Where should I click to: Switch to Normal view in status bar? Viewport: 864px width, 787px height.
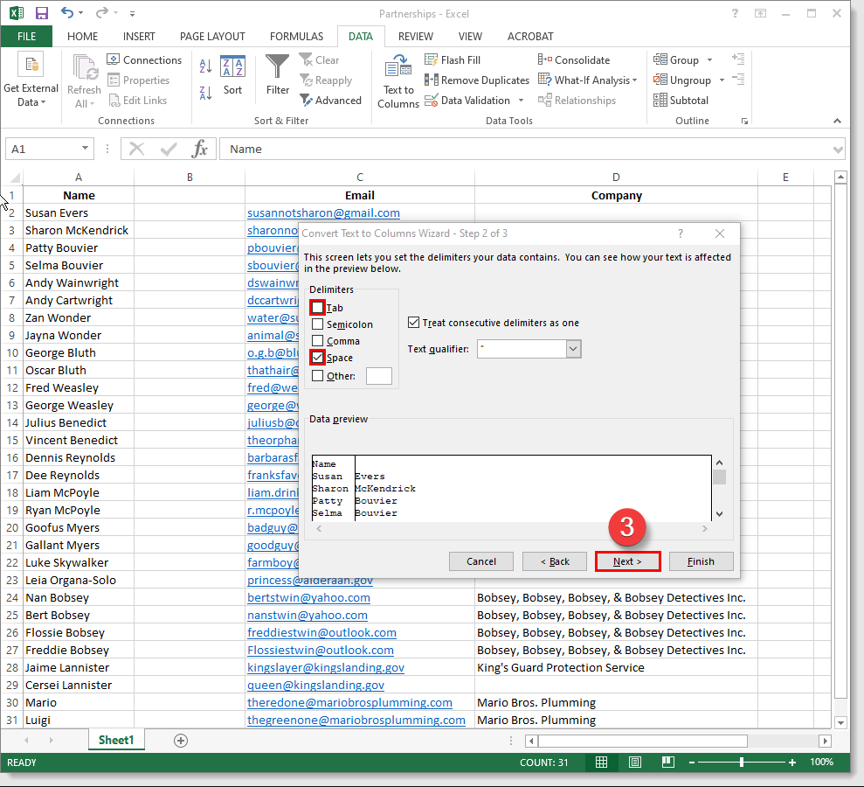[602, 763]
